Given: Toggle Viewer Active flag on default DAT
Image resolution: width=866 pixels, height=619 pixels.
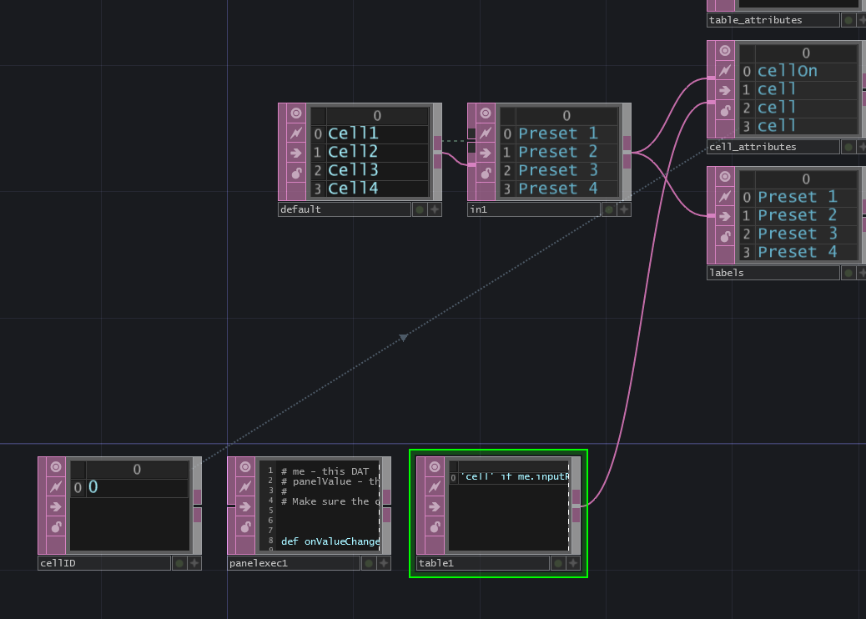Looking at the screenshot, I should [295, 113].
